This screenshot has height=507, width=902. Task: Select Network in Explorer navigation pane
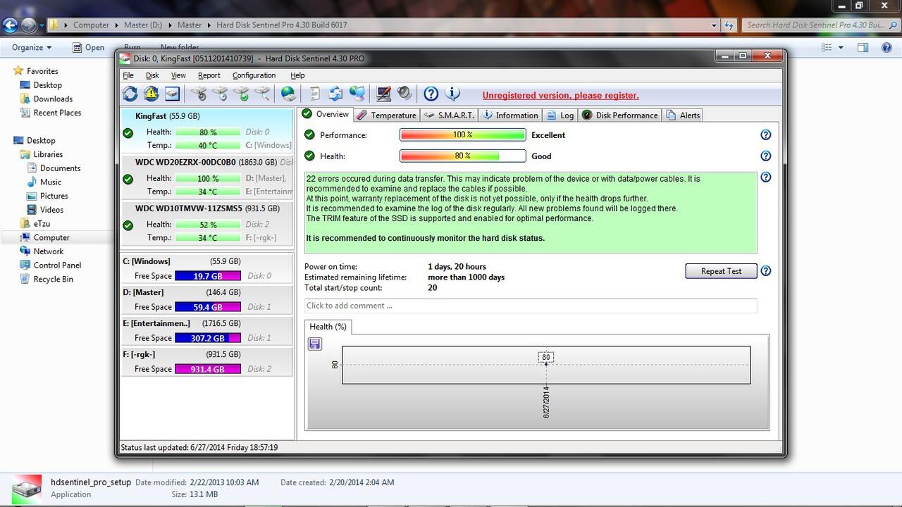click(49, 251)
